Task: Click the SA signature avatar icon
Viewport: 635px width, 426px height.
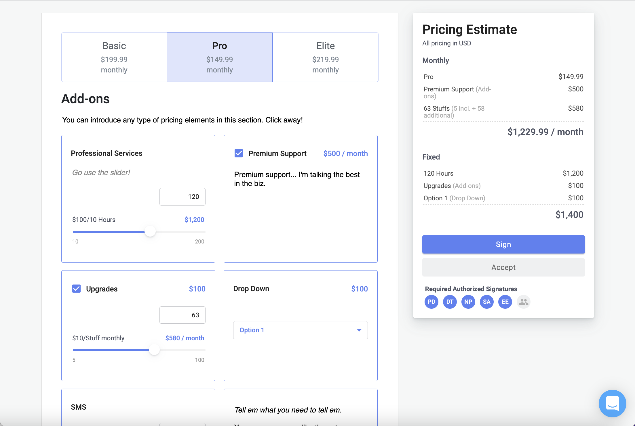Action: point(486,302)
